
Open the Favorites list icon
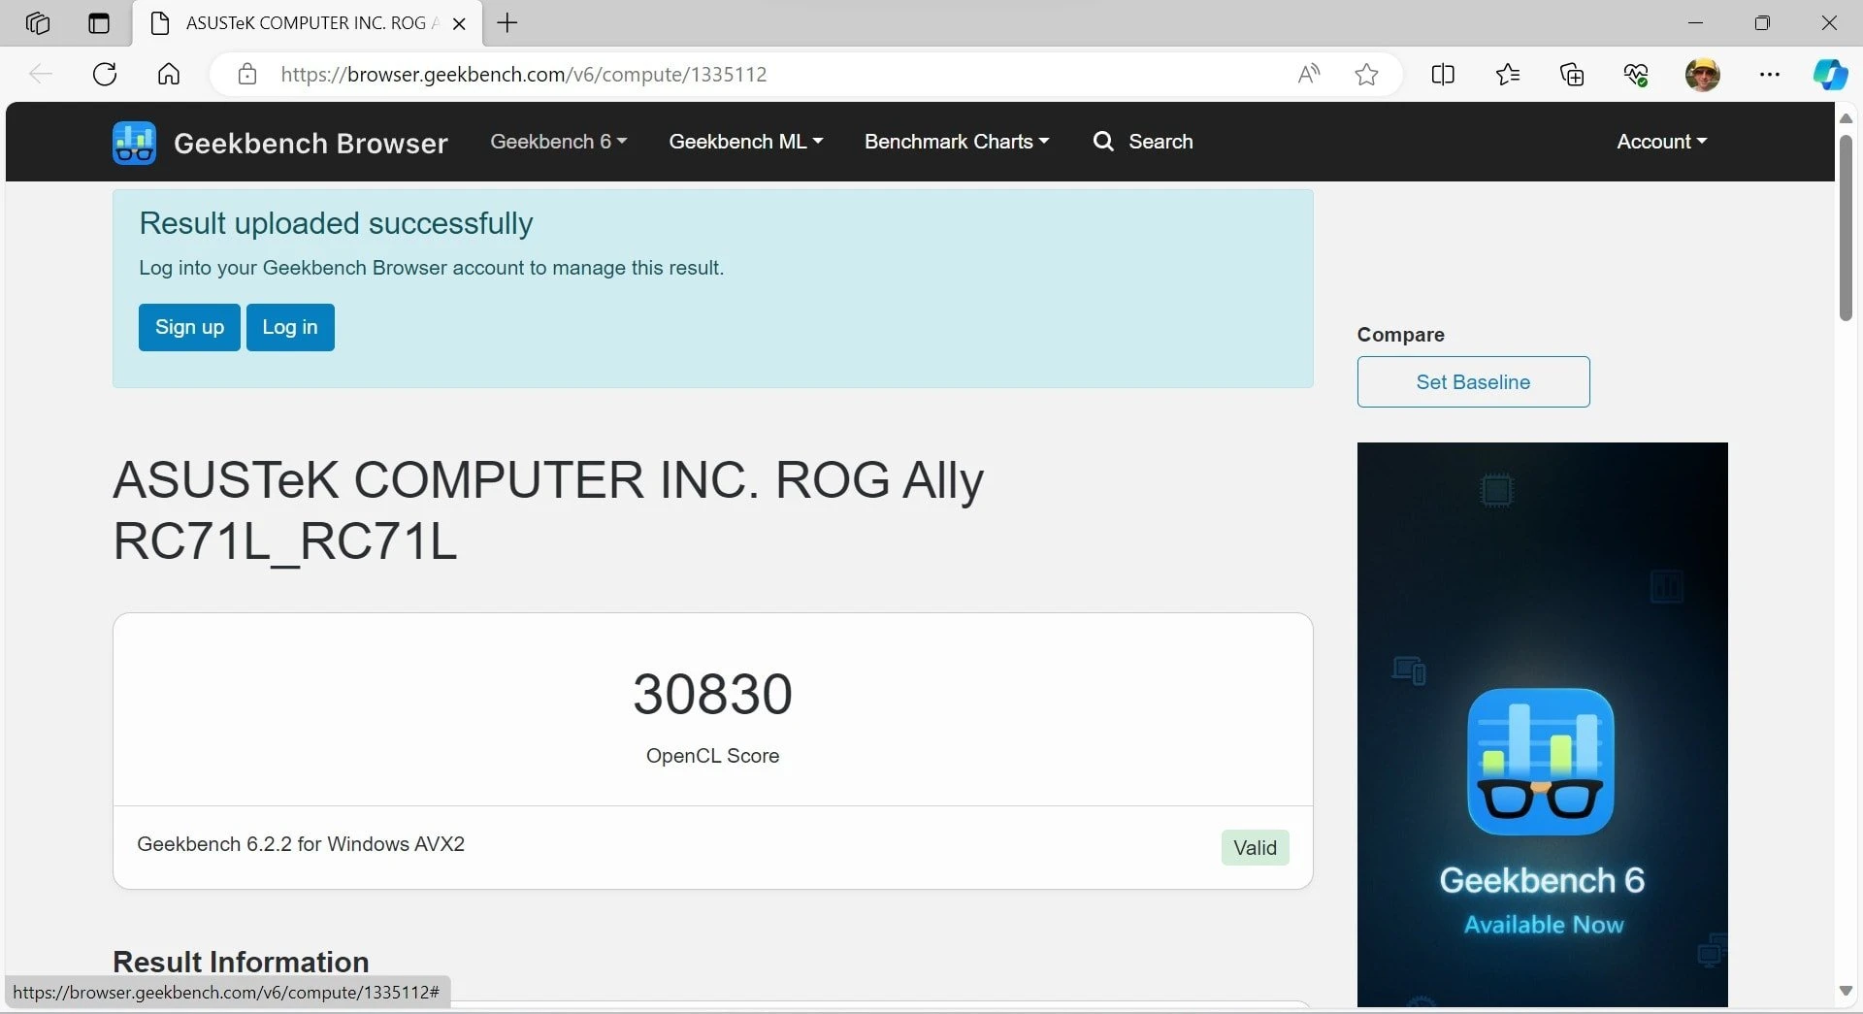pyautogui.click(x=1508, y=74)
